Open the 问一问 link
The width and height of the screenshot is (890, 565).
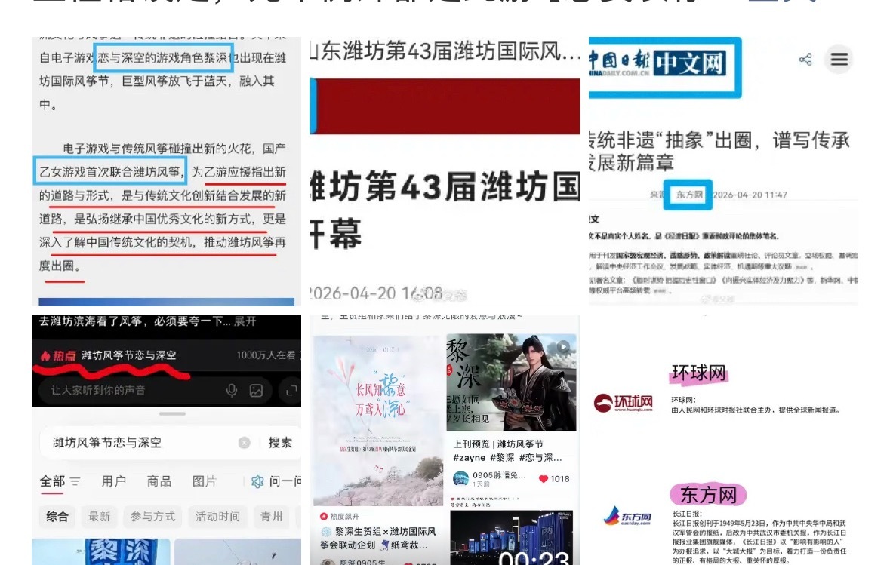(x=285, y=481)
